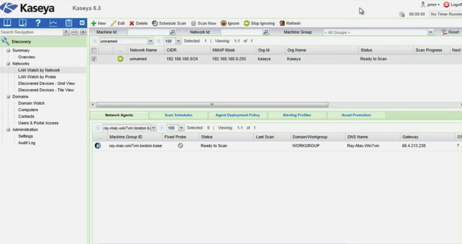
Task: Open the clipboard notes icon
Action: [x=69, y=23]
